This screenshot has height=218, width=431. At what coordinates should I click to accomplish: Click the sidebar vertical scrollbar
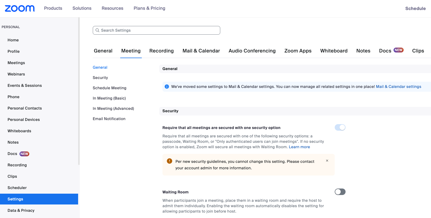tap(79, 91)
